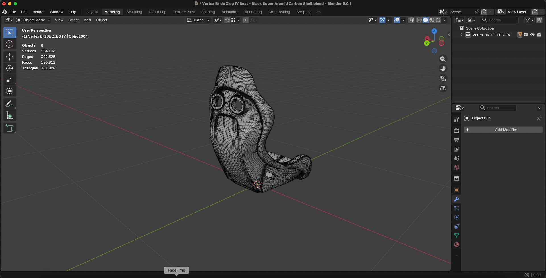The width and height of the screenshot is (546, 278).
Task: Select the Transform tool
Action: (x=9, y=91)
